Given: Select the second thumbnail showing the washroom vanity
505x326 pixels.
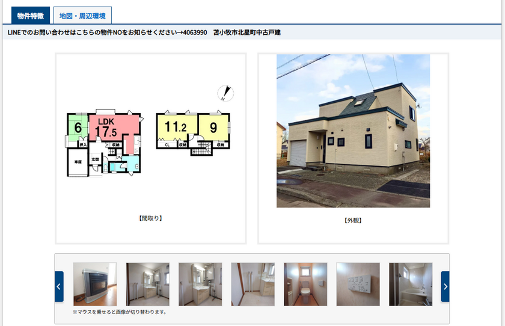Looking at the screenshot, I should tap(147, 284).
